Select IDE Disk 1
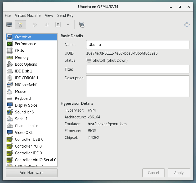The height and width of the screenshot is (183, 196). (x=32, y=71)
